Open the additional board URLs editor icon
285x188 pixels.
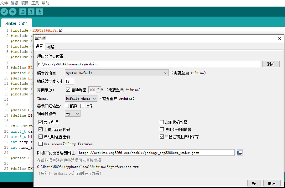click(240, 152)
